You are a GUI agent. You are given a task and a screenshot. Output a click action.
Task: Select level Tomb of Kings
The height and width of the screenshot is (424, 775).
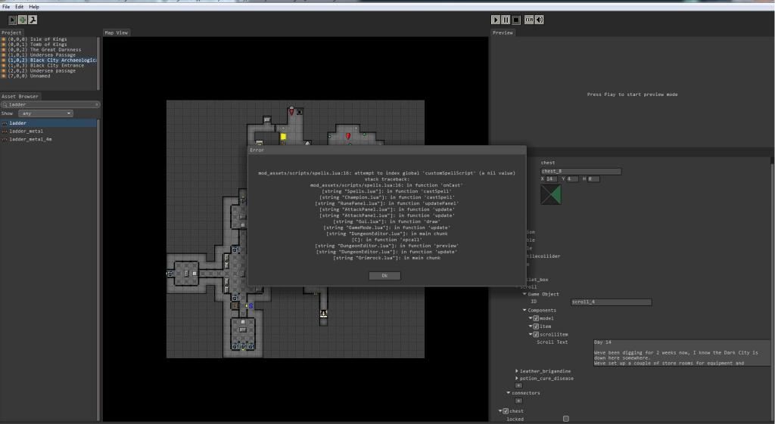[48, 45]
